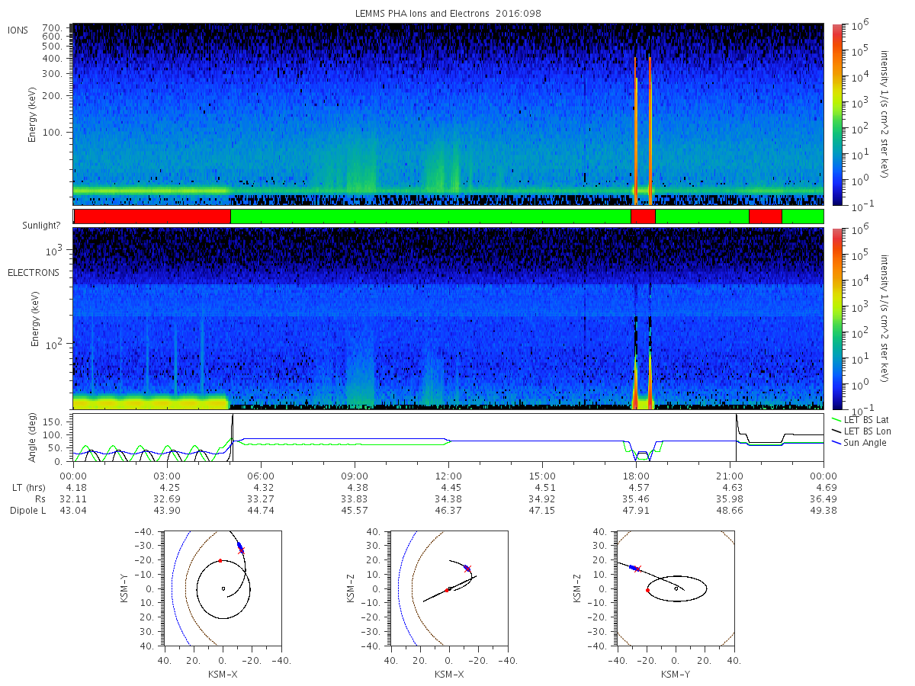
Task: Click the ions panel intensity color bar
Action: 836,114
